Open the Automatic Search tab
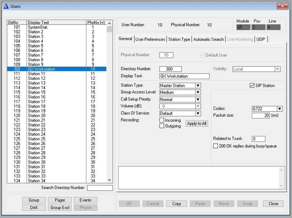The height and width of the screenshot is (218, 292). pyautogui.click(x=208, y=39)
